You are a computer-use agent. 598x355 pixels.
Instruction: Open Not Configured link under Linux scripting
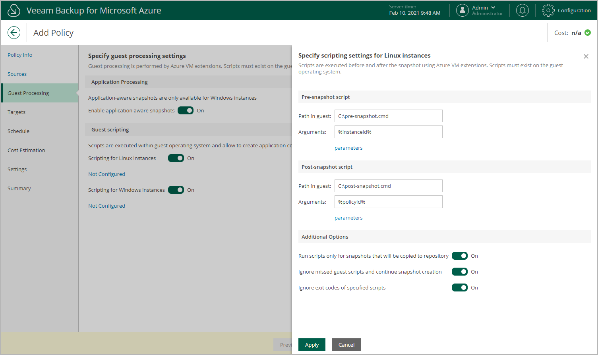click(106, 174)
